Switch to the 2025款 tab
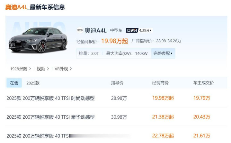Image resolution: width=231 pixels, height=143 pixels. pyautogui.click(x=33, y=83)
